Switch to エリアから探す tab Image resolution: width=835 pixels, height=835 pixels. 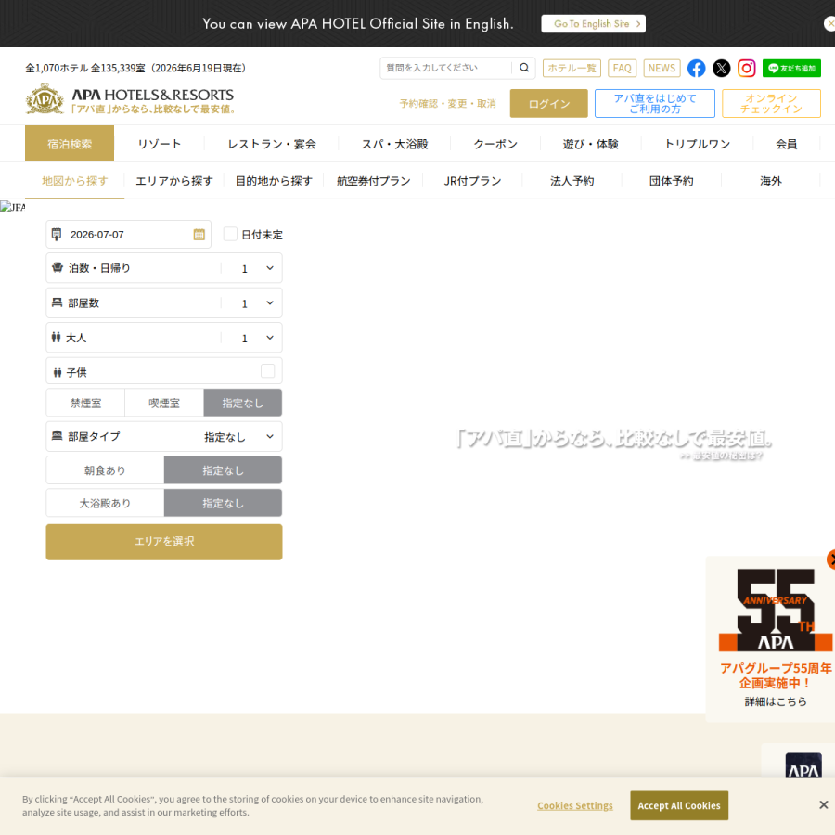[x=174, y=181]
